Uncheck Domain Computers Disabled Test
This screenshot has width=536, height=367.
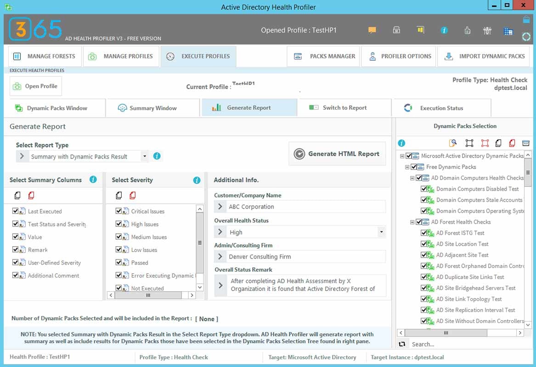click(x=424, y=189)
